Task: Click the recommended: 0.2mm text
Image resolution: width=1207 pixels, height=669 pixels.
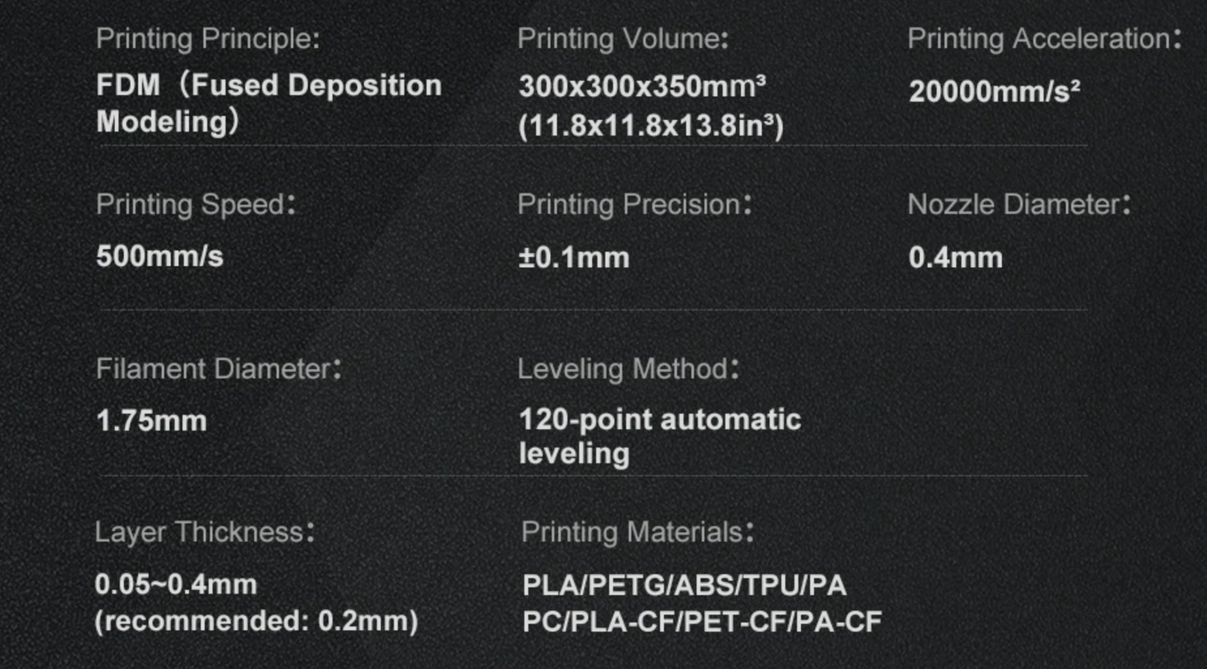Action: coord(256,621)
